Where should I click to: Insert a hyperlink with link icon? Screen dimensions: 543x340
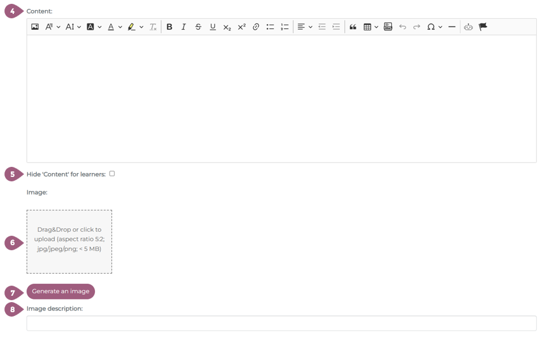(256, 27)
